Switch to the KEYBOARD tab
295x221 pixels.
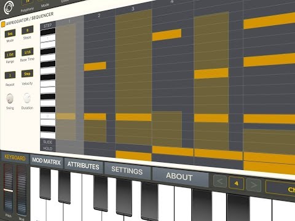15,158
